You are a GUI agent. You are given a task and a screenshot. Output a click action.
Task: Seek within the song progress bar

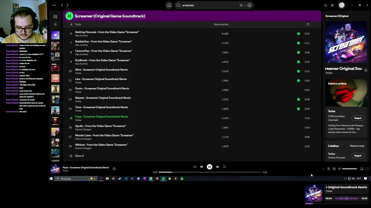[x=209, y=172]
